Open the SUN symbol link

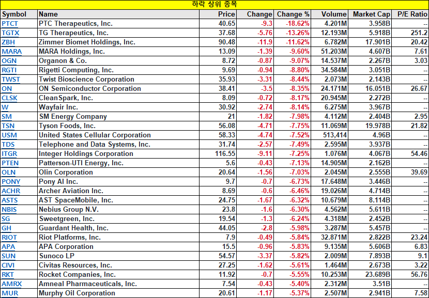click(x=8, y=256)
